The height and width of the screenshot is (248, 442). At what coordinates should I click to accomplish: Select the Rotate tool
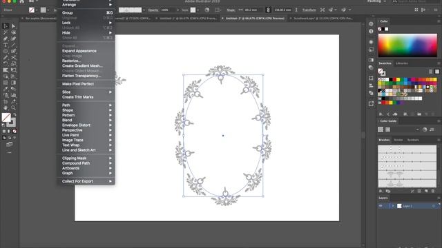[x=6, y=63]
